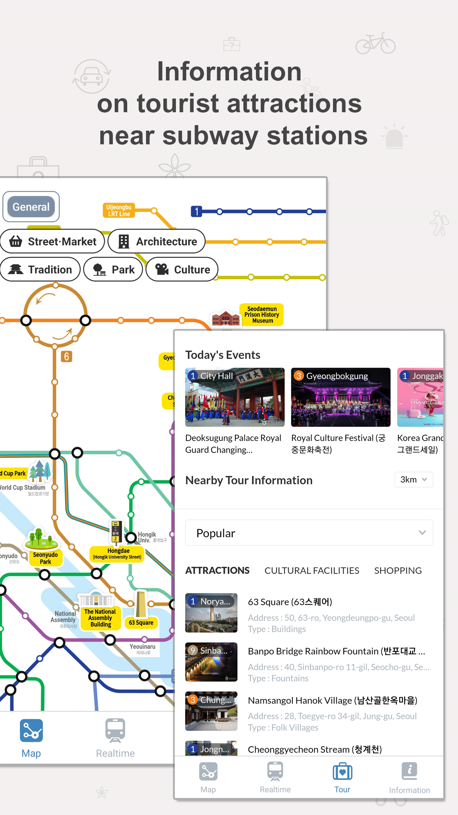Open 63 Square listing thumbnail
Image resolution: width=458 pixels, height=815 pixels.
[x=211, y=613]
